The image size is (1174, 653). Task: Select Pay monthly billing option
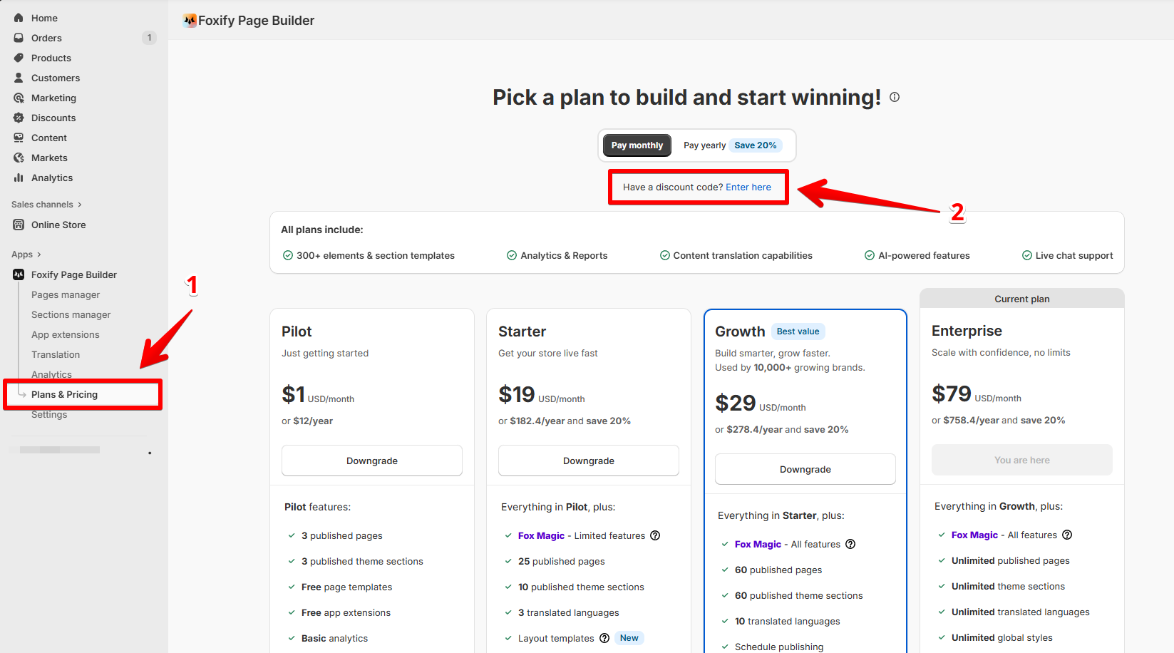[x=637, y=145]
